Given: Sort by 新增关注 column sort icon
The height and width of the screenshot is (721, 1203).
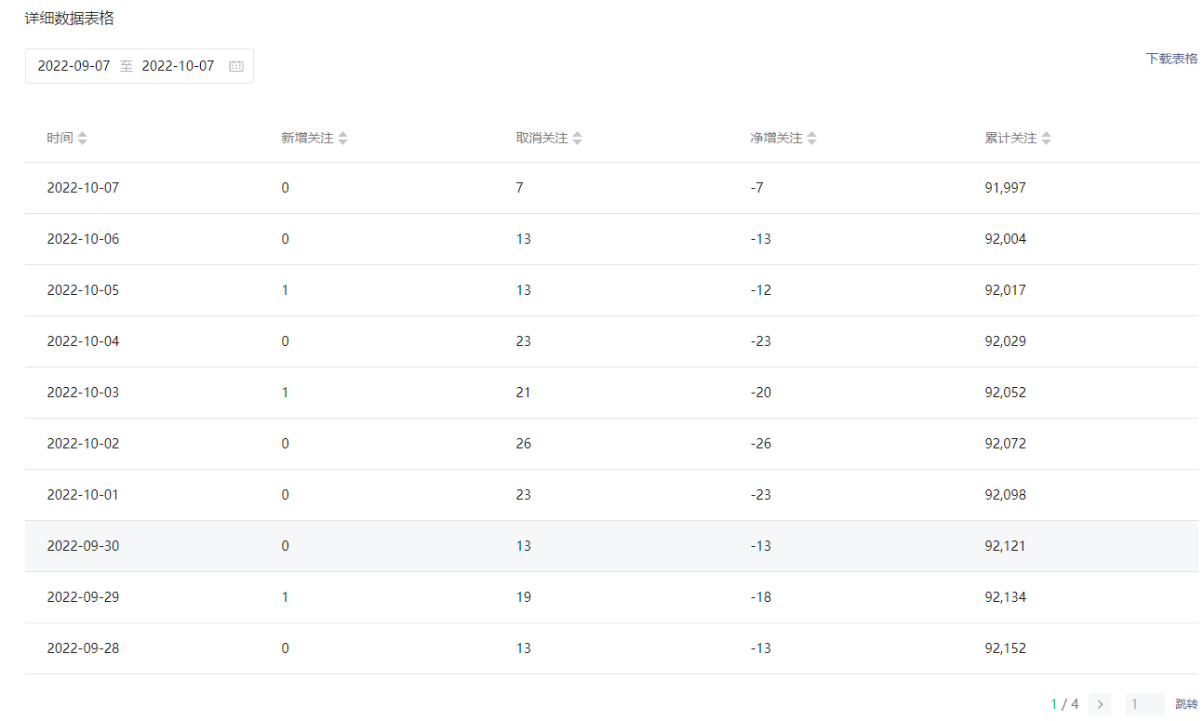Looking at the screenshot, I should 343,138.
